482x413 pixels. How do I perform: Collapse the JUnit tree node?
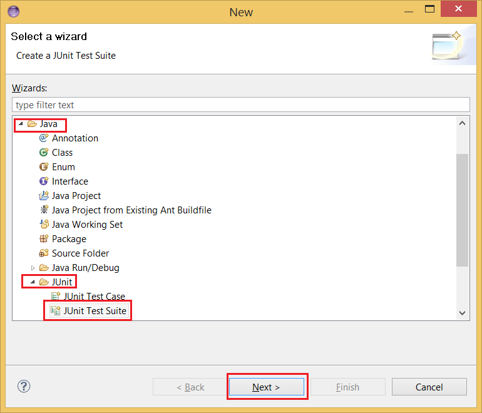click(33, 282)
